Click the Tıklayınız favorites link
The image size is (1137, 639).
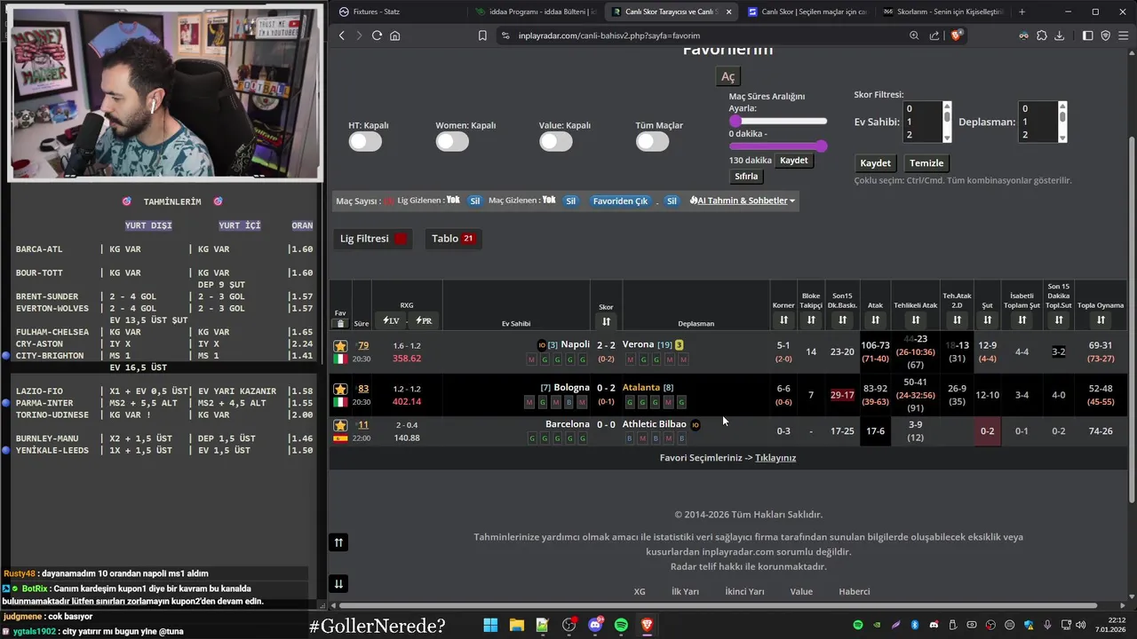(x=775, y=458)
